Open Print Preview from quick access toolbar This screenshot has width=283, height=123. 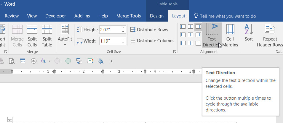coord(12,61)
